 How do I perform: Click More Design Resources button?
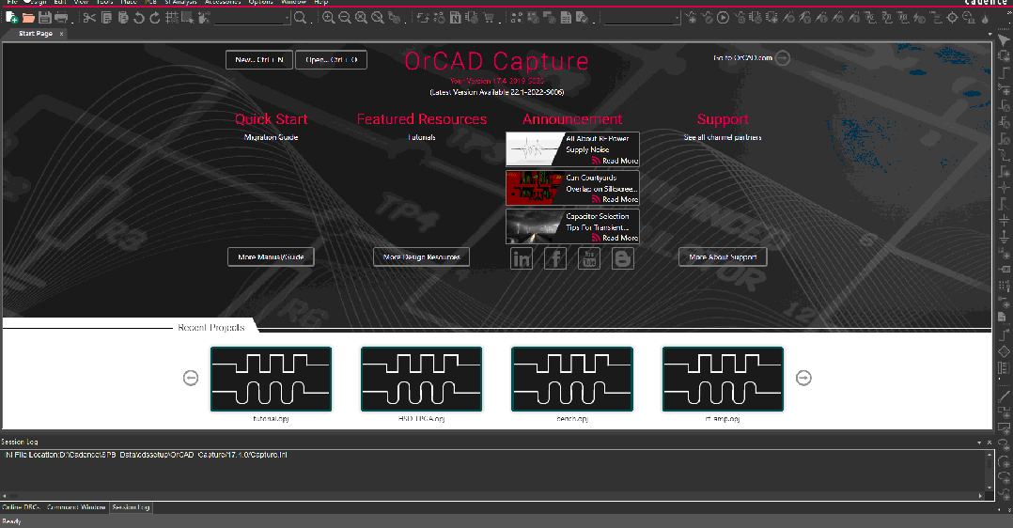click(421, 256)
